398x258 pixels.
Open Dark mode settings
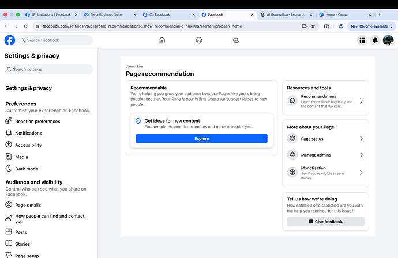[27, 169]
